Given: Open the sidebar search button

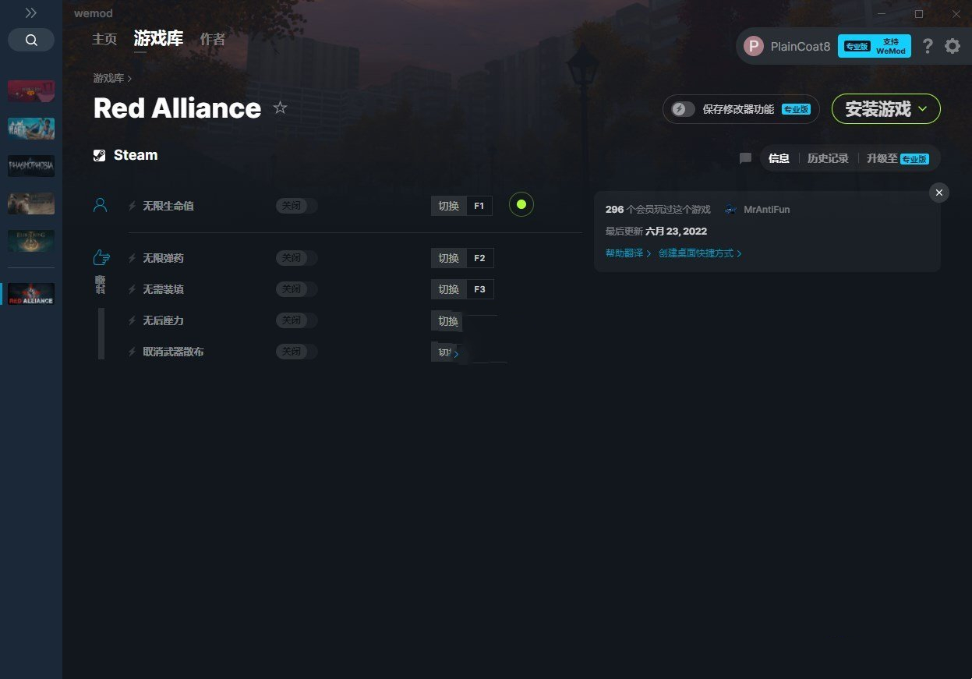Looking at the screenshot, I should coord(31,40).
